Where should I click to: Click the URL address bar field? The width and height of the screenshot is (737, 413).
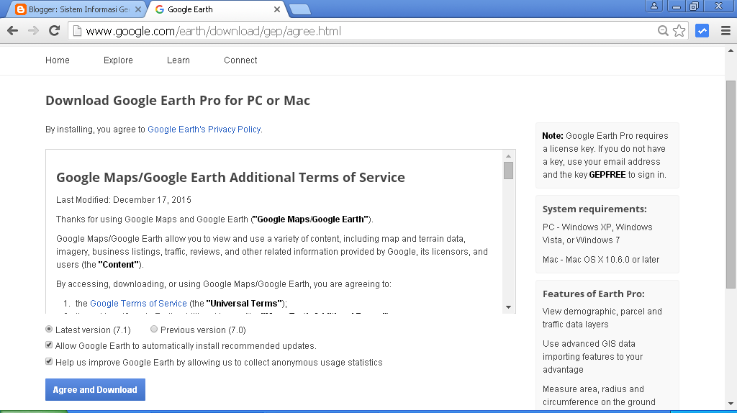(360, 31)
